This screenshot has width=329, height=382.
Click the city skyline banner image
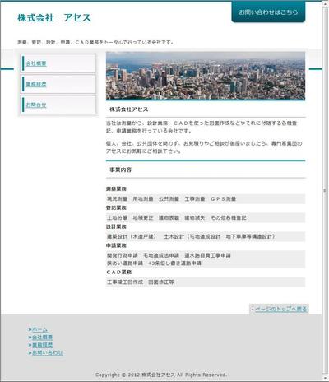point(206,76)
